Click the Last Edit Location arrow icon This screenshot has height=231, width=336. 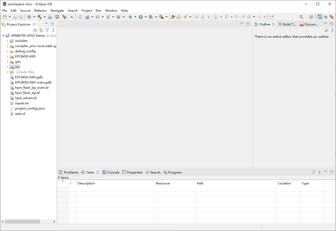point(237,17)
